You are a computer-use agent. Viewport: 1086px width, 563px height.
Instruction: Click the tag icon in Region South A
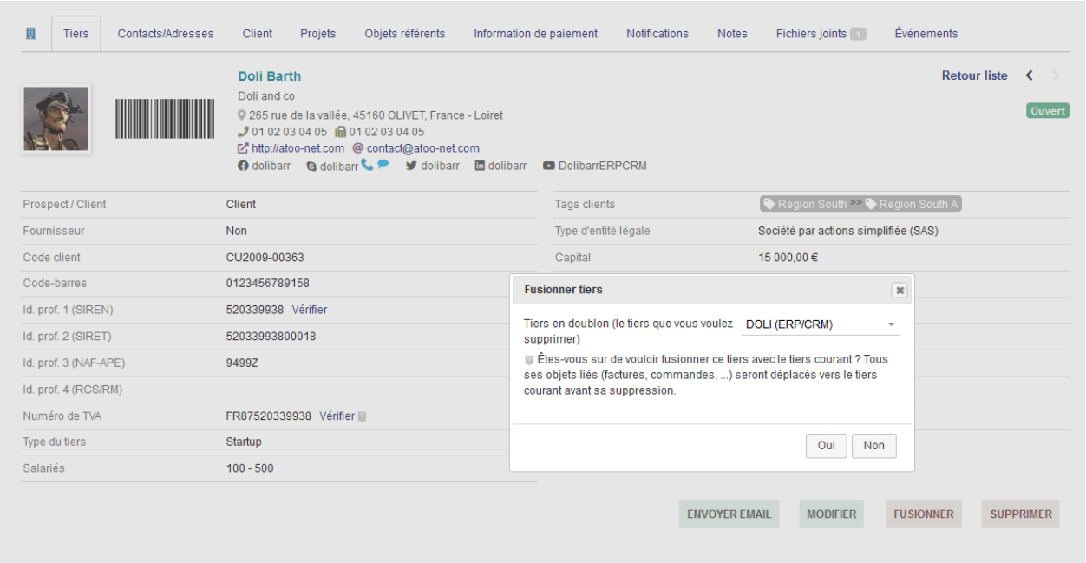coord(871,205)
